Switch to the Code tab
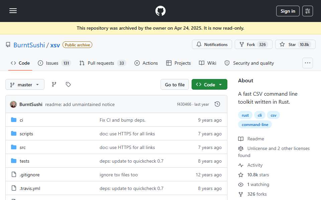The image size is (321, 200). pyautogui.click(x=20, y=63)
